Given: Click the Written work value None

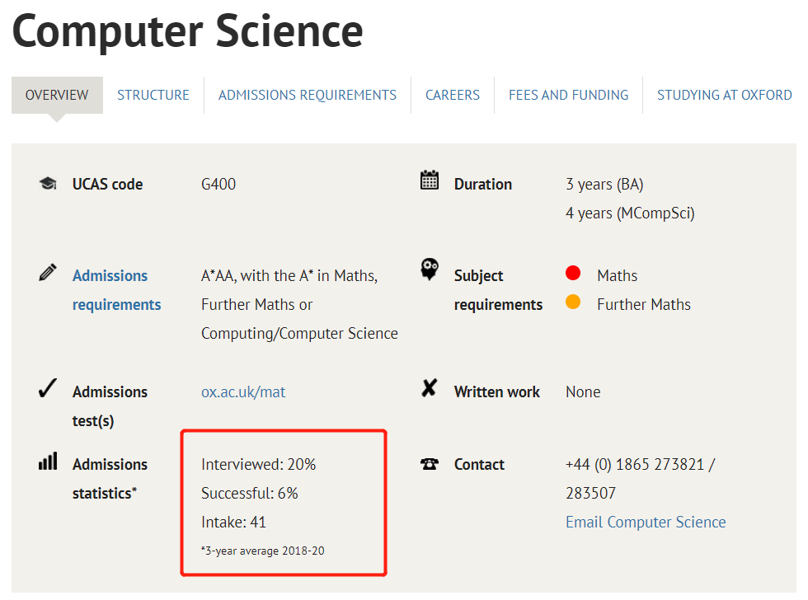Looking at the screenshot, I should coord(583,392).
